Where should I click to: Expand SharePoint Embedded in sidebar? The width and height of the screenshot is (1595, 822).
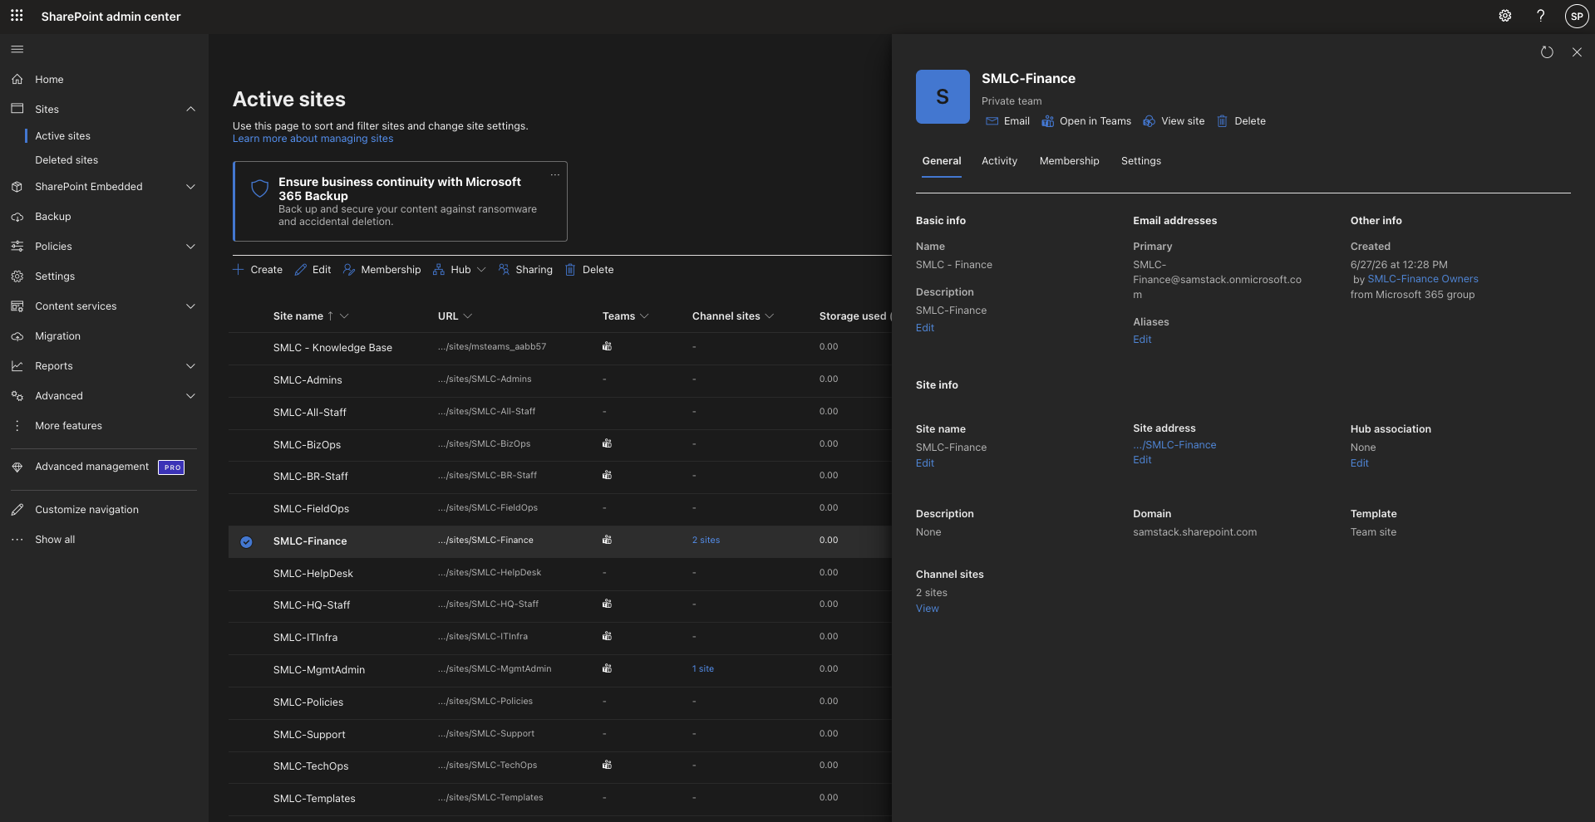coord(190,187)
